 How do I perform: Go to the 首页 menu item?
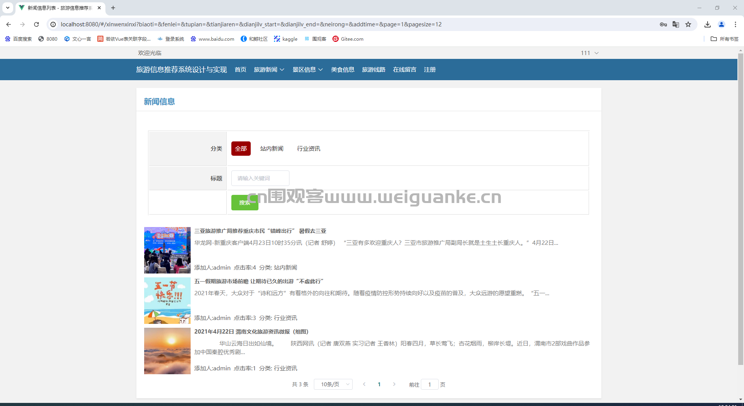241,70
